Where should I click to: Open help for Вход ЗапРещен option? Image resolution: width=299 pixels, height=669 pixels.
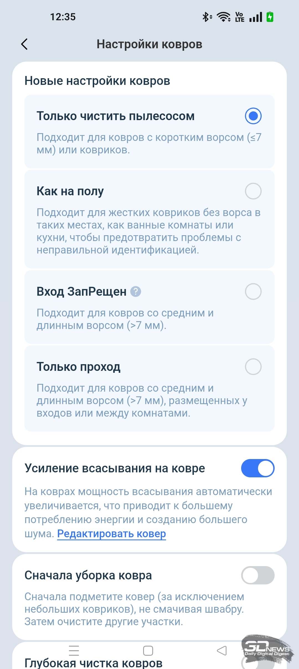[x=136, y=292]
